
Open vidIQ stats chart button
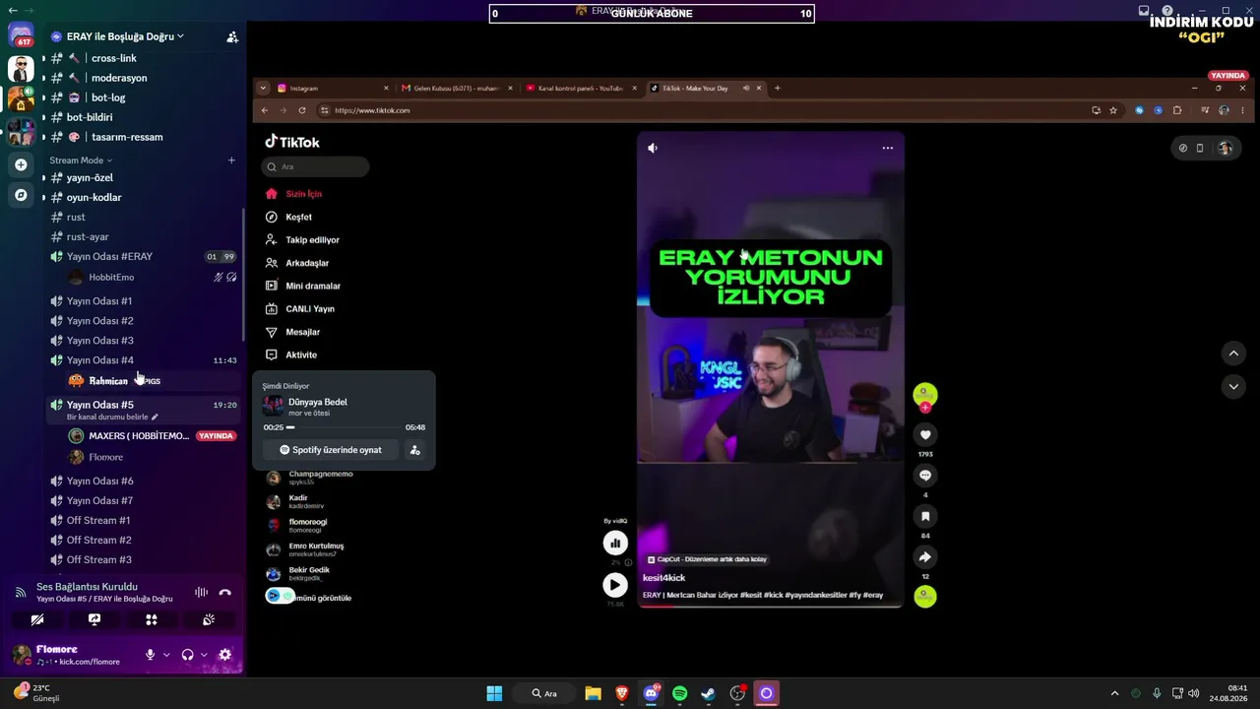[x=615, y=543]
